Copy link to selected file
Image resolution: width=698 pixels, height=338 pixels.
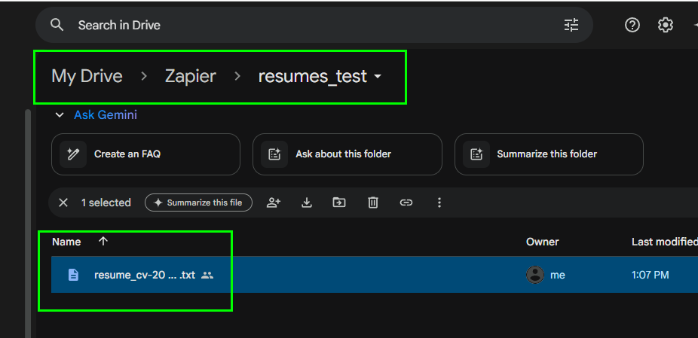(406, 202)
